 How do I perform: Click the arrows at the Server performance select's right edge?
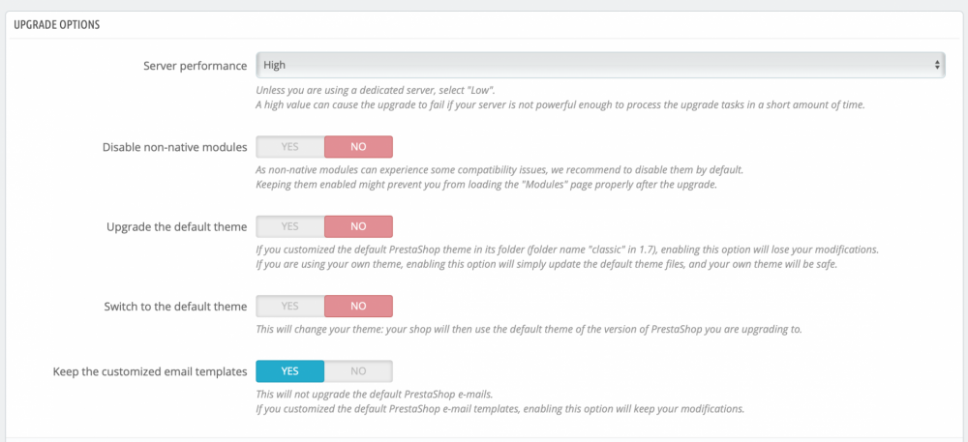(937, 65)
